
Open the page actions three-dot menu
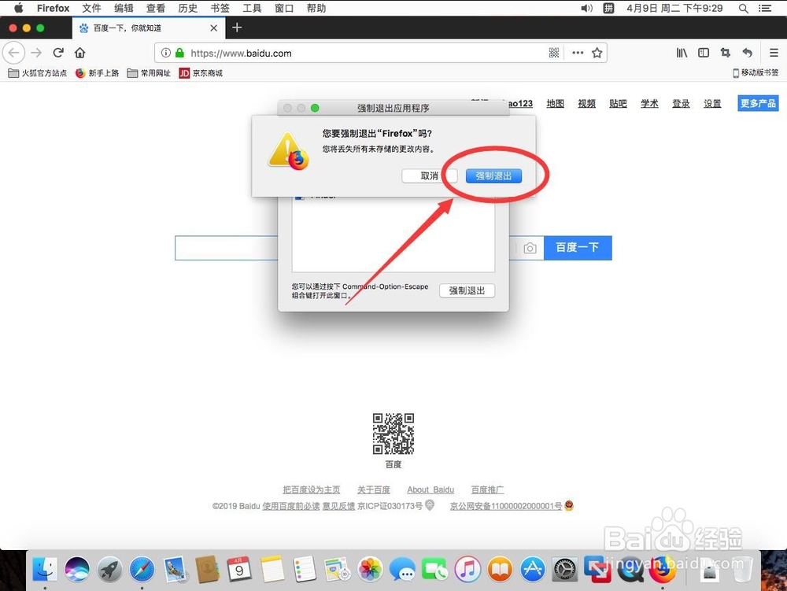coord(578,53)
